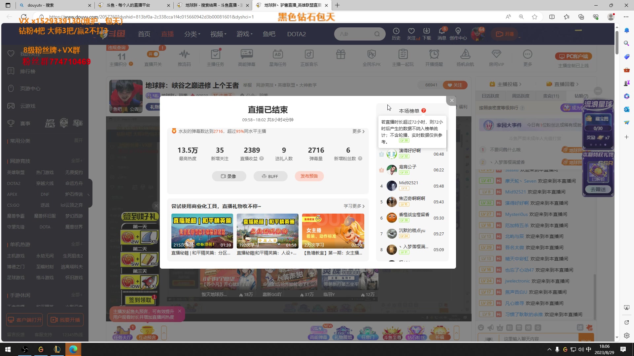This screenshot has width=634, height=356.
Task: Open 学习更多 in the tools section
Action: coord(354,206)
